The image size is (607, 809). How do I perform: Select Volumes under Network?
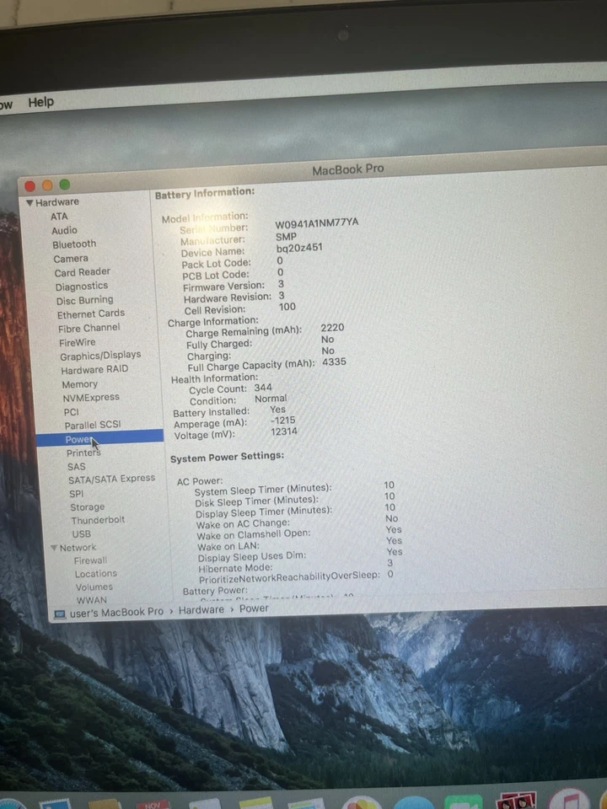[x=94, y=587]
